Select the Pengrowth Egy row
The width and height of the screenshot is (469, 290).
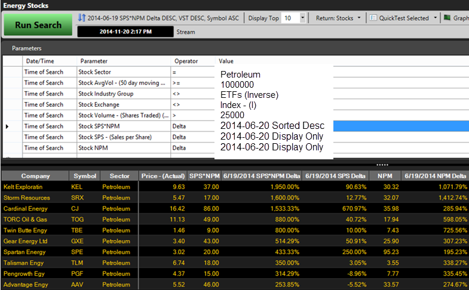point(234,273)
